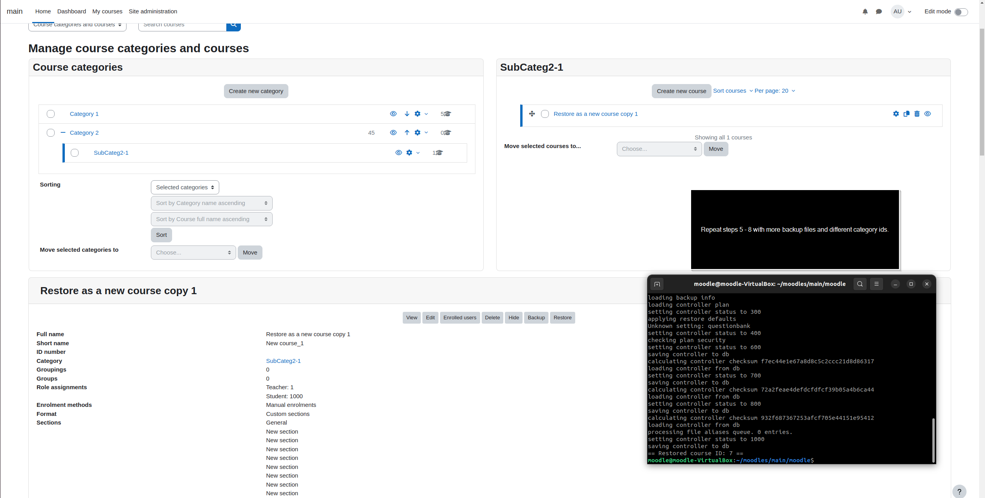Click Move button for selected categories
985x498 pixels.
pos(250,253)
